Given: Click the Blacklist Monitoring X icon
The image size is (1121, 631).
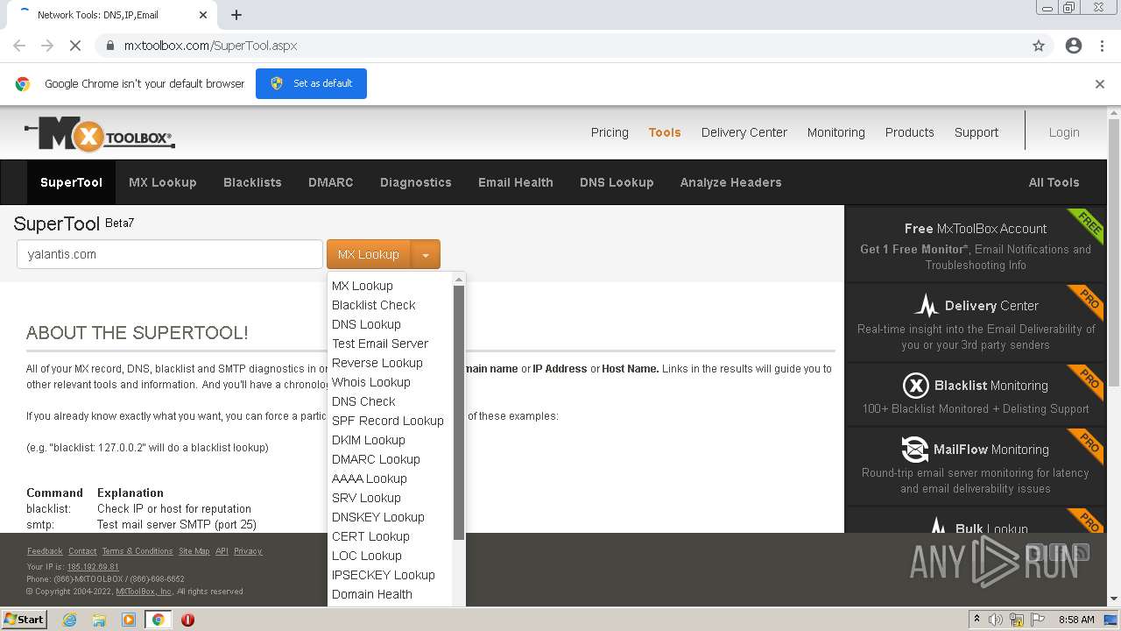Looking at the screenshot, I should (x=915, y=386).
